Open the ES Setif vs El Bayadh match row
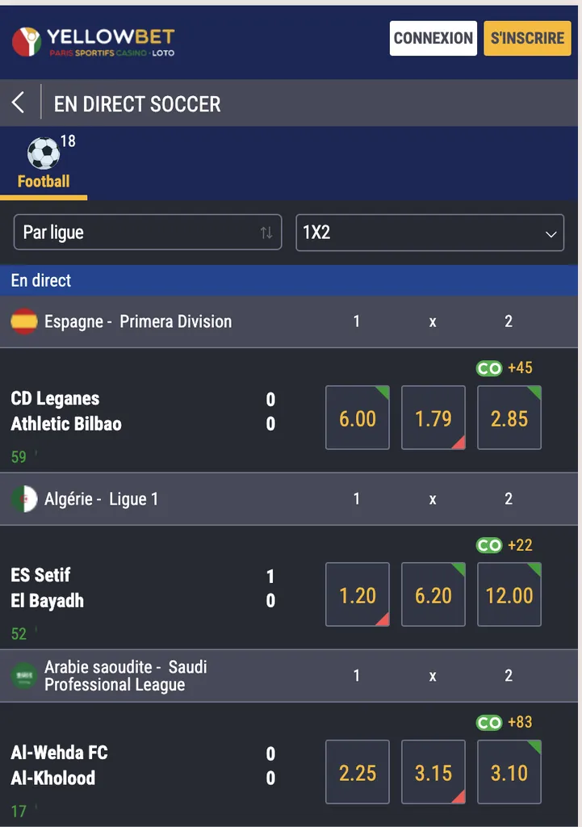Viewport: 582px width, 827px height. pos(121,587)
